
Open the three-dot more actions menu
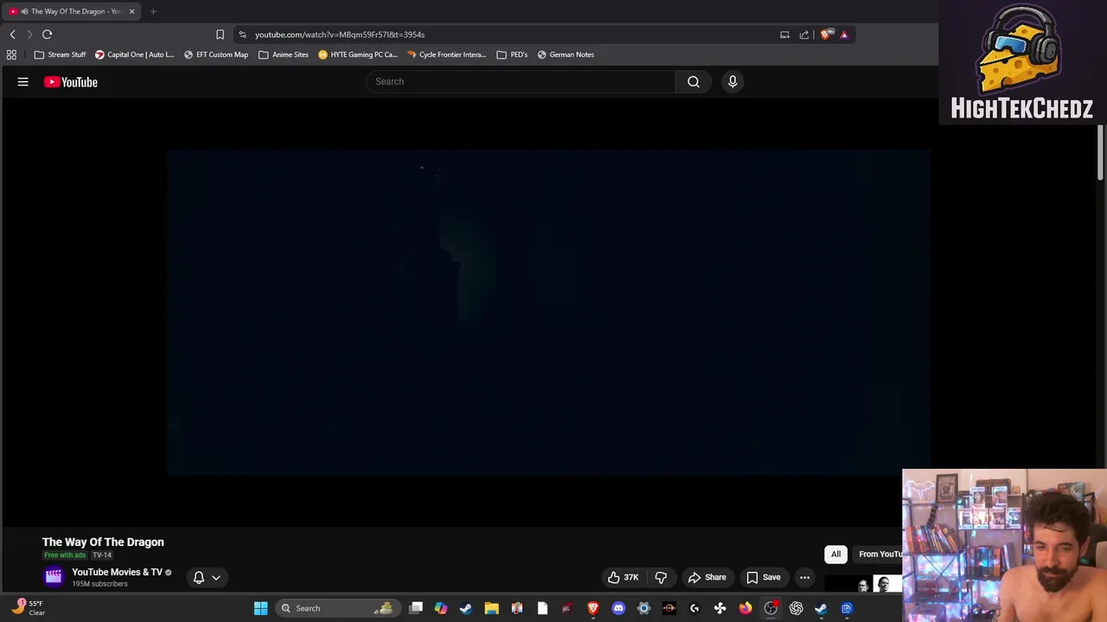(x=804, y=577)
